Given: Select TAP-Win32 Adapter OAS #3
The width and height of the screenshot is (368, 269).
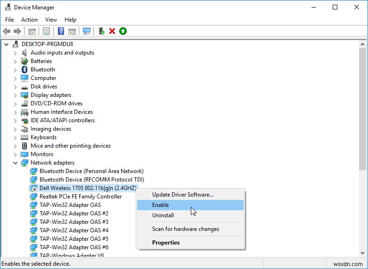Looking at the screenshot, I should point(74,222).
